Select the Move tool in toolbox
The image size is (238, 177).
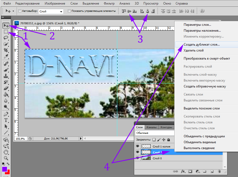(6, 25)
